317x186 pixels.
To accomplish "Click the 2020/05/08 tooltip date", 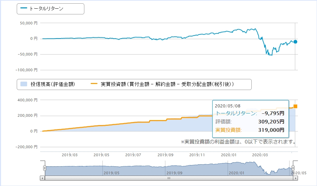I will [227, 106].
